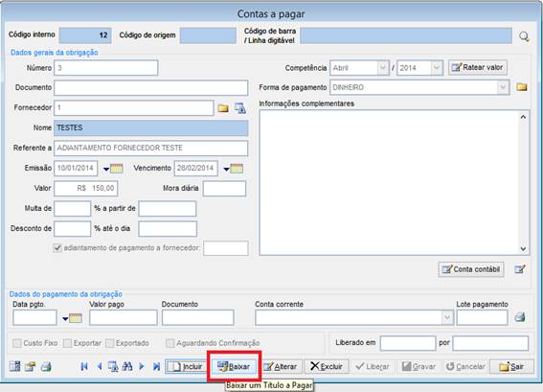Image resolution: width=543 pixels, height=392 pixels.
Task: Go to last record navigation arrow
Action: click(x=156, y=366)
